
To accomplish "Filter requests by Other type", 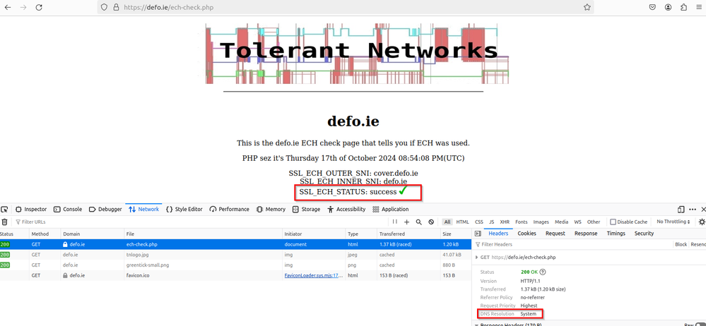I will pyautogui.click(x=594, y=222).
